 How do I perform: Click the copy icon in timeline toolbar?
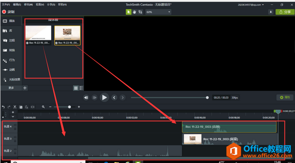(x=21, y=107)
